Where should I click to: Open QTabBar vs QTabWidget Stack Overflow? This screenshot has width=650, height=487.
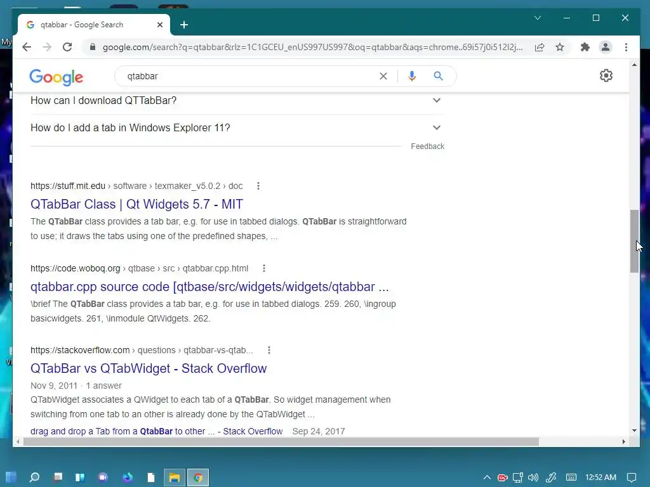tap(149, 368)
